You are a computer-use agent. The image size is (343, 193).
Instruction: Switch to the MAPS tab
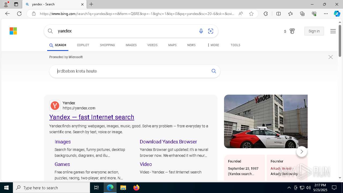172,45
